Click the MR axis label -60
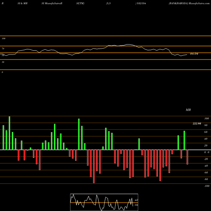This screenshot has width=211, height=211. [x=206, y=173]
